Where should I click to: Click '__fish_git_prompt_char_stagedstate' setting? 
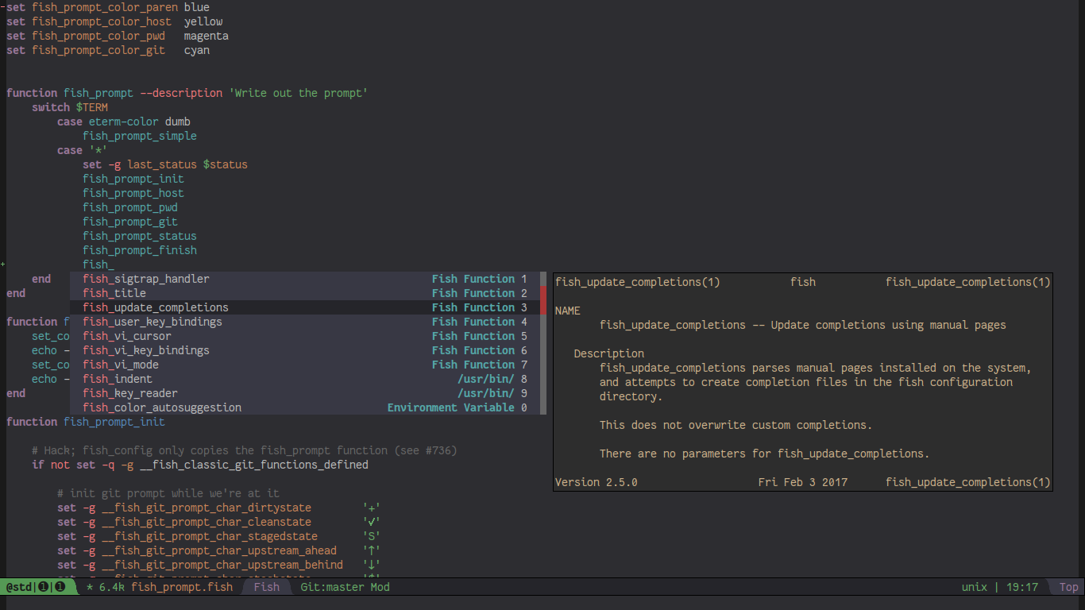[210, 536]
